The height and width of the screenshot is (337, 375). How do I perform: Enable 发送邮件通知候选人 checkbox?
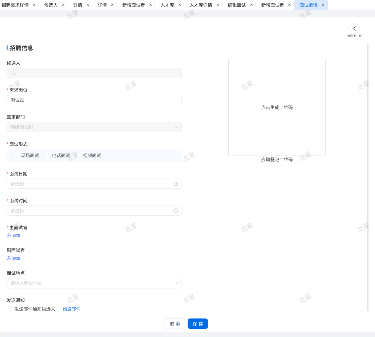coord(9,309)
